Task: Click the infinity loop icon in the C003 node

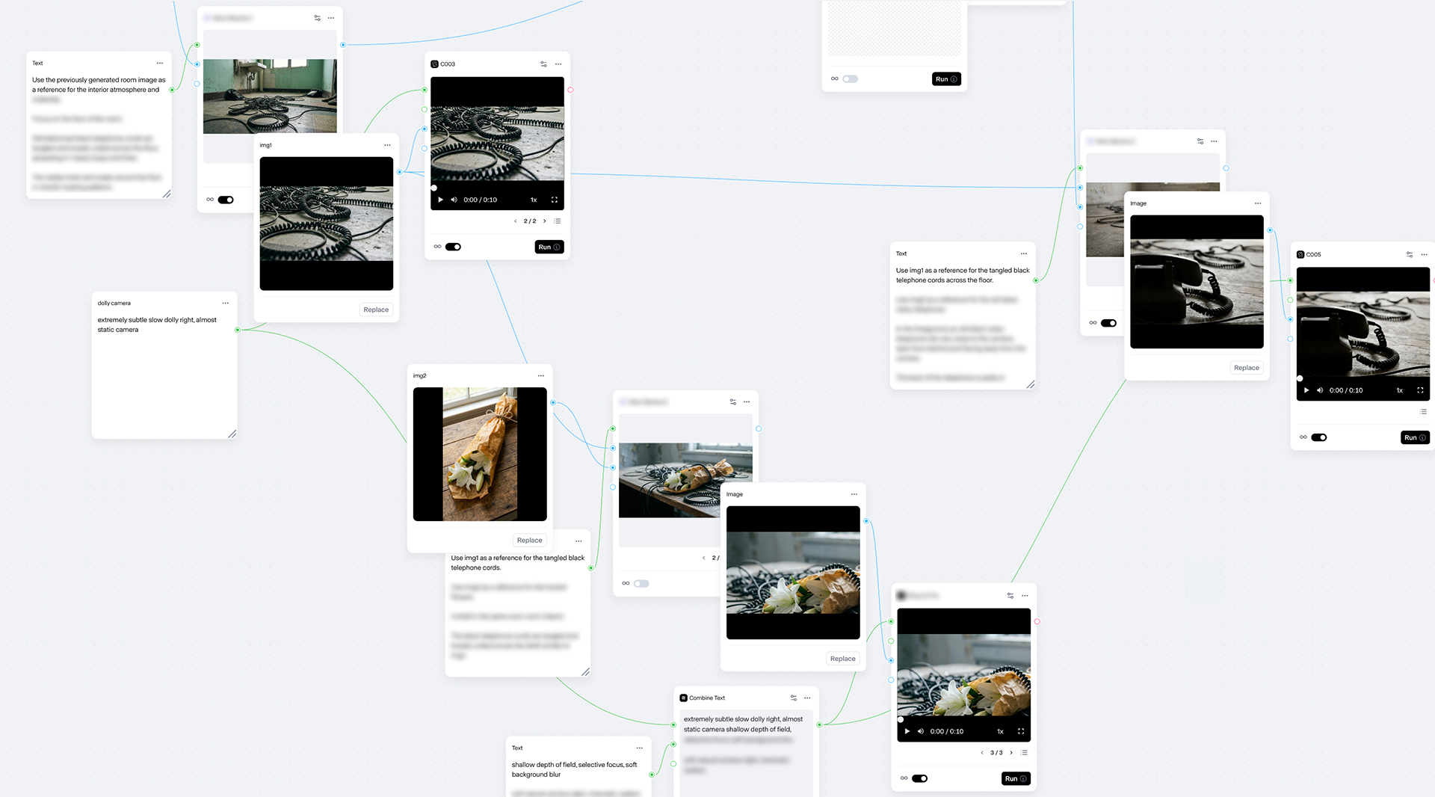Action: 437,247
